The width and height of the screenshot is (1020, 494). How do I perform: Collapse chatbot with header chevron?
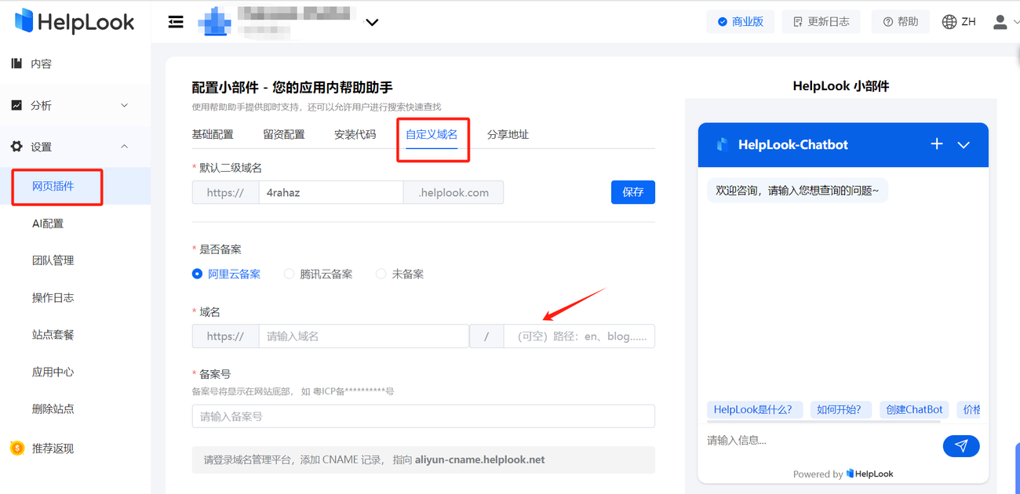964,145
